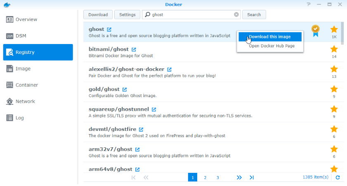
Task: Open external link icon for arm64v8/ghost
Action: [x=137, y=170]
